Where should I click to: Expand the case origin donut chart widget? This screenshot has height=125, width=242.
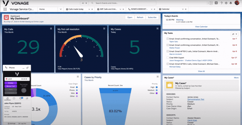[x=78, y=77]
